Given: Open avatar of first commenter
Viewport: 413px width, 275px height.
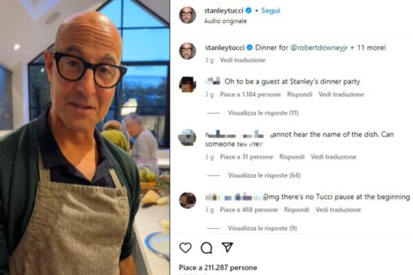Looking at the screenshot, I should [x=187, y=85].
